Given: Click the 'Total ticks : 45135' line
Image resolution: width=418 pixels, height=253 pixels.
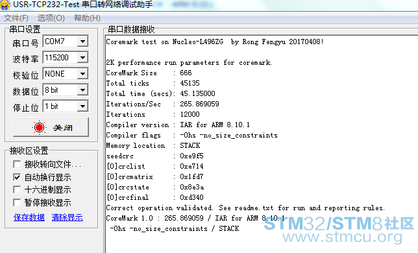Looking at the screenshot, I should 153,83.
